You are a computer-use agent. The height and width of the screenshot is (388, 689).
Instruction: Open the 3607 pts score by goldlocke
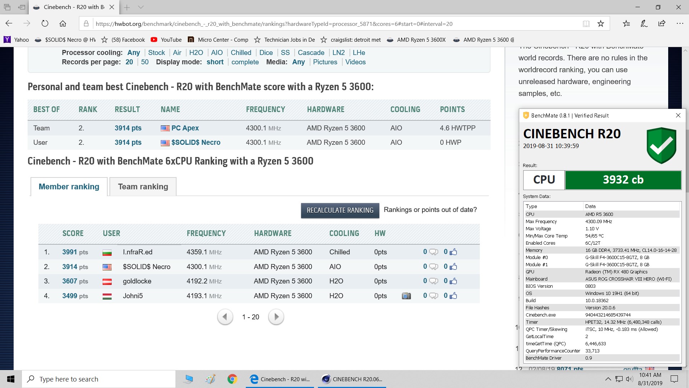pos(75,281)
